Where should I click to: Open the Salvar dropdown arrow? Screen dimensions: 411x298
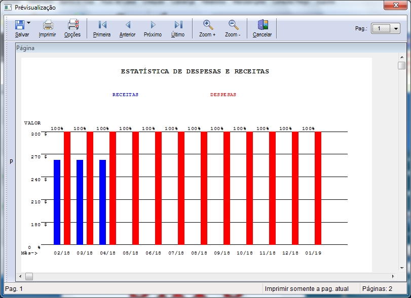pos(29,23)
